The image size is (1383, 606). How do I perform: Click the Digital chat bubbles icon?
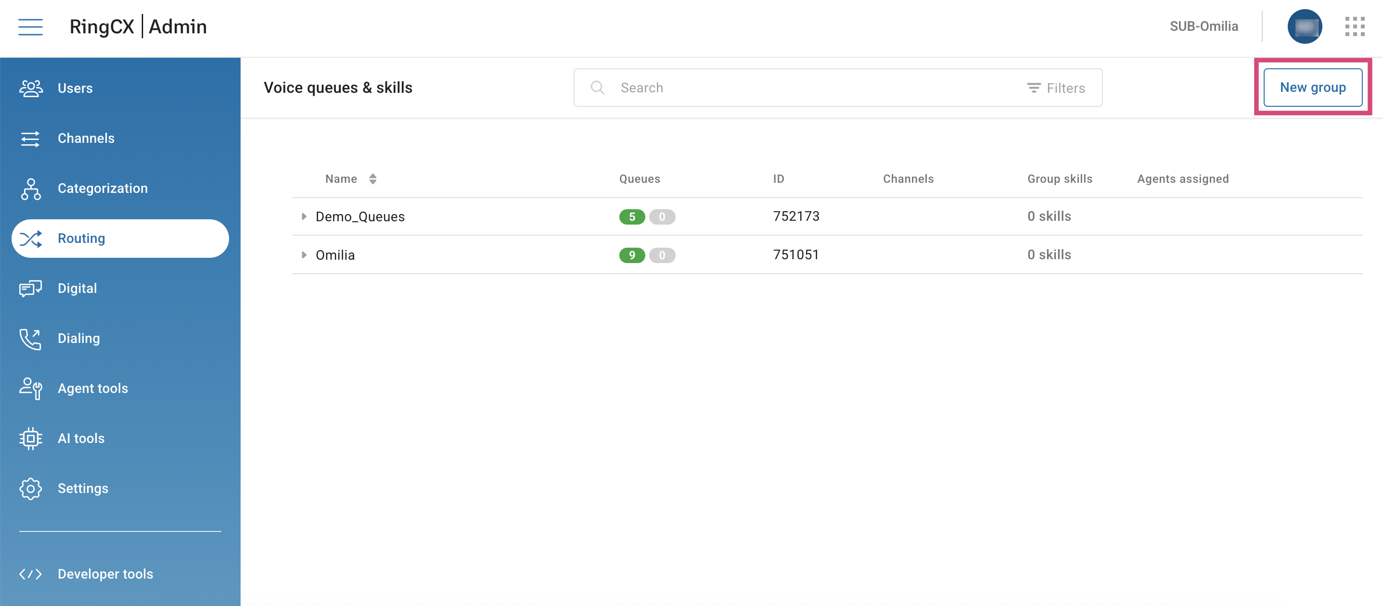pyautogui.click(x=31, y=289)
